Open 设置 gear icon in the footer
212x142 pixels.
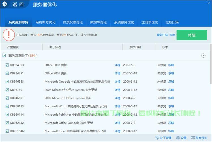coord(178,138)
